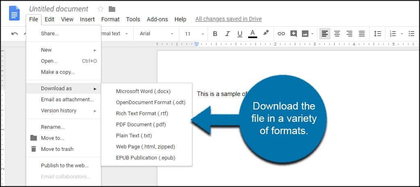Click the Insert image icon
This screenshot has height=187, width=420.
305,34
